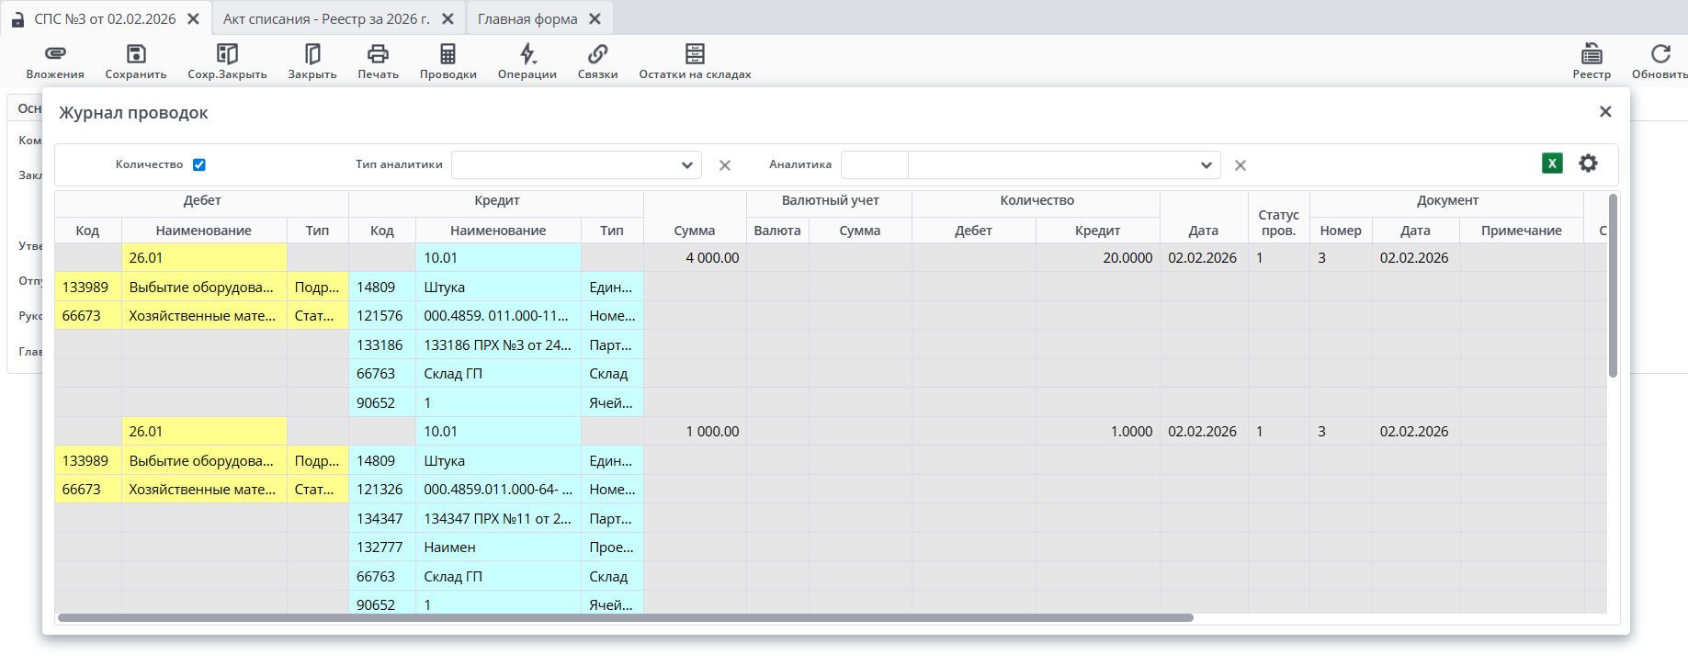Expand the Тип аналитики dropdown
Screen dimensions: 1688x666
(686, 165)
